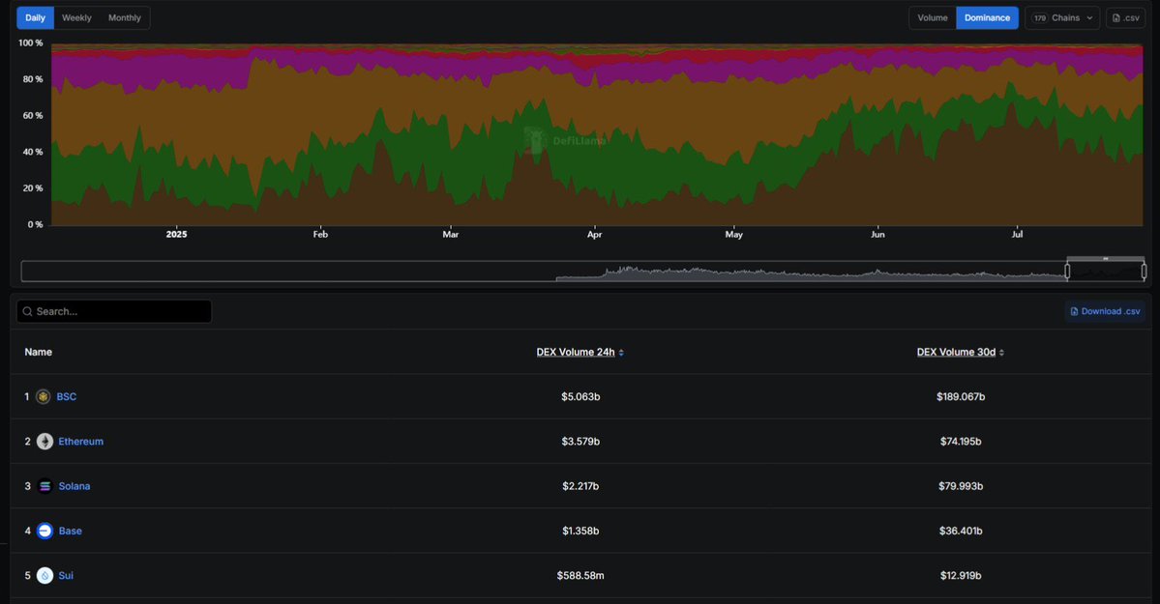Image resolution: width=1160 pixels, height=604 pixels.
Task: Open the BSC chain link
Action: 67,397
